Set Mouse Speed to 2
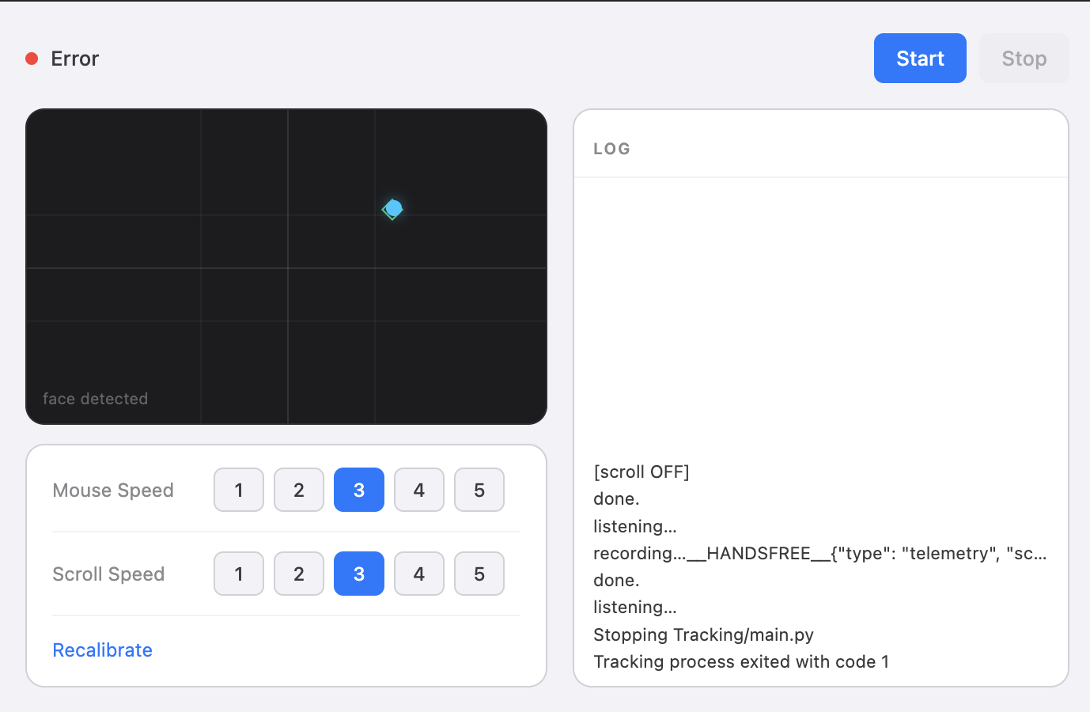 [299, 490]
